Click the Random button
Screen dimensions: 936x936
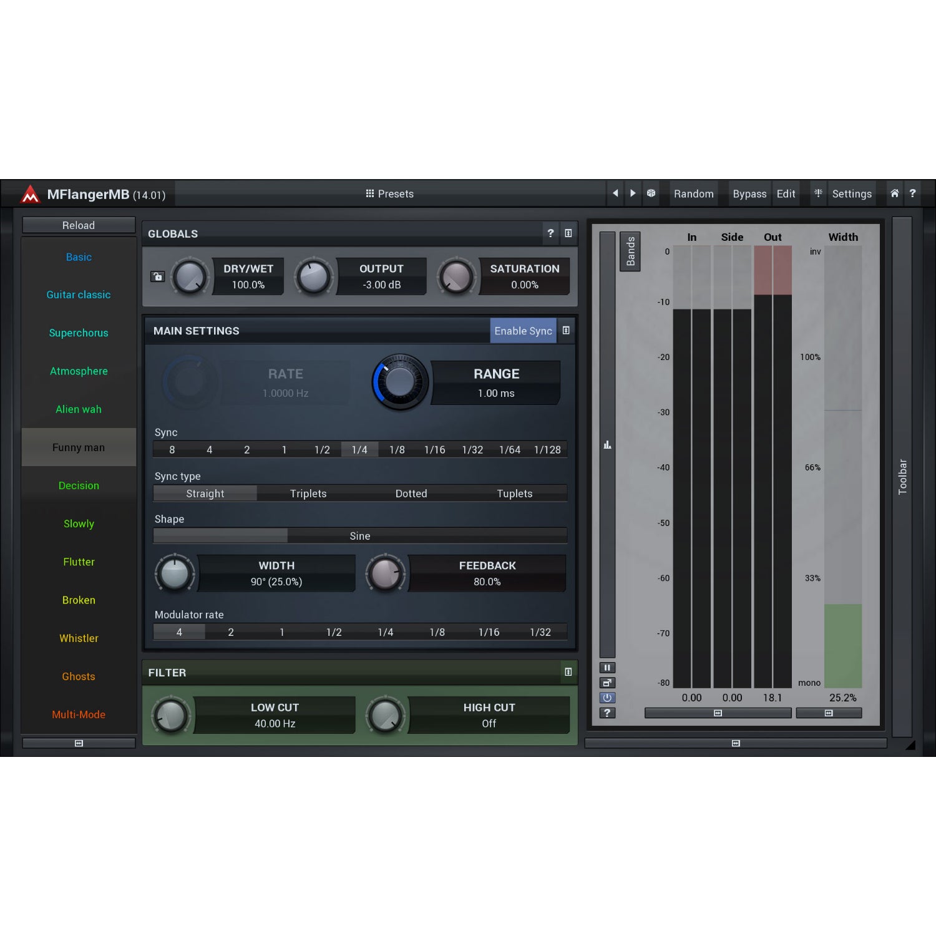tap(693, 193)
